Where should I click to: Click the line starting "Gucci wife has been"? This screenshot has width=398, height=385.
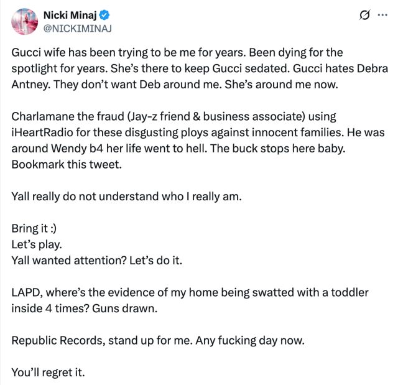coord(177,53)
